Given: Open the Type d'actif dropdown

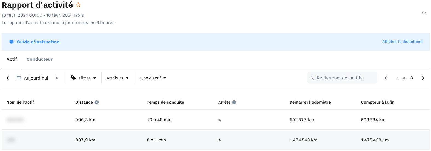Looking at the screenshot, I should [153, 78].
